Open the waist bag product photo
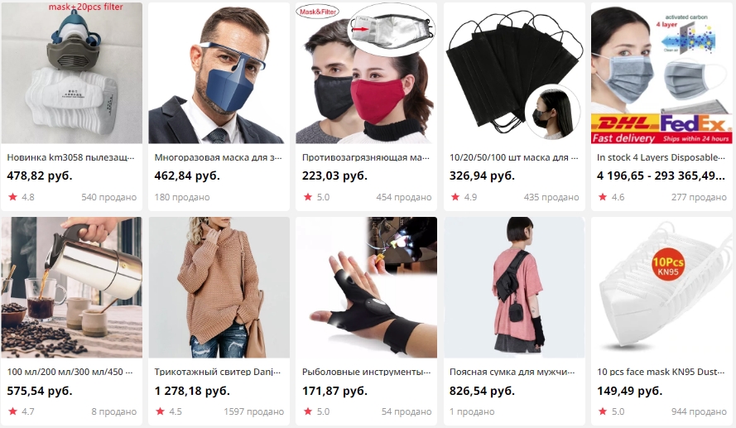Screen dimensions: 736x428 click(514, 287)
